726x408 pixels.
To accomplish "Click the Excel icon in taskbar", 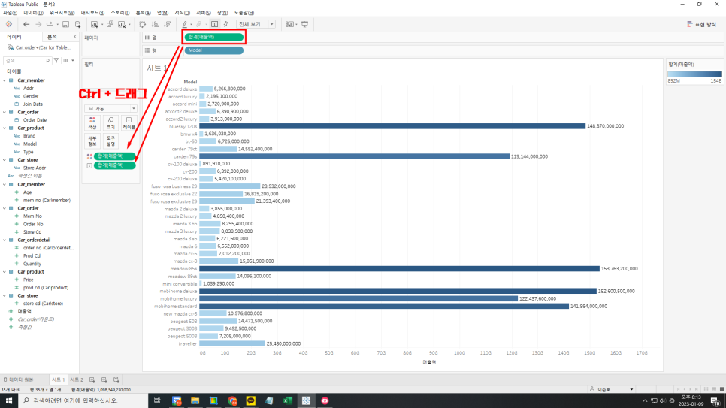I will pos(288,400).
